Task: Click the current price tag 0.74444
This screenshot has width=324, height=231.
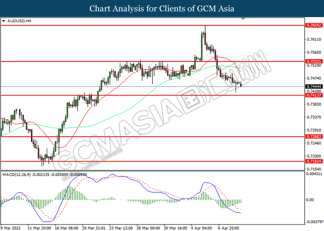Action: (314, 87)
